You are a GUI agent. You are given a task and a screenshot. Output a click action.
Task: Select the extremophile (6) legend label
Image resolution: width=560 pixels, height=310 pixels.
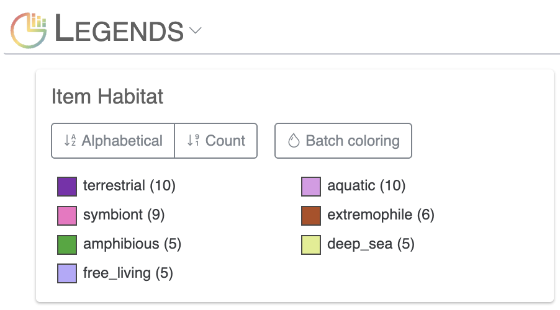381,215
